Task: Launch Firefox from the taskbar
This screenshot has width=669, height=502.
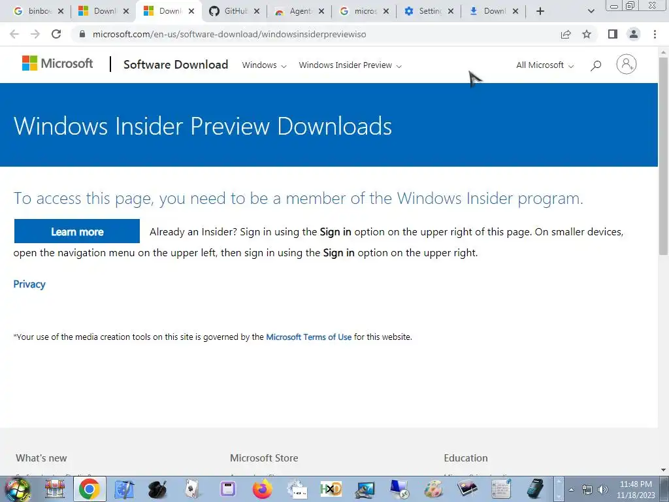Action: 262,489
